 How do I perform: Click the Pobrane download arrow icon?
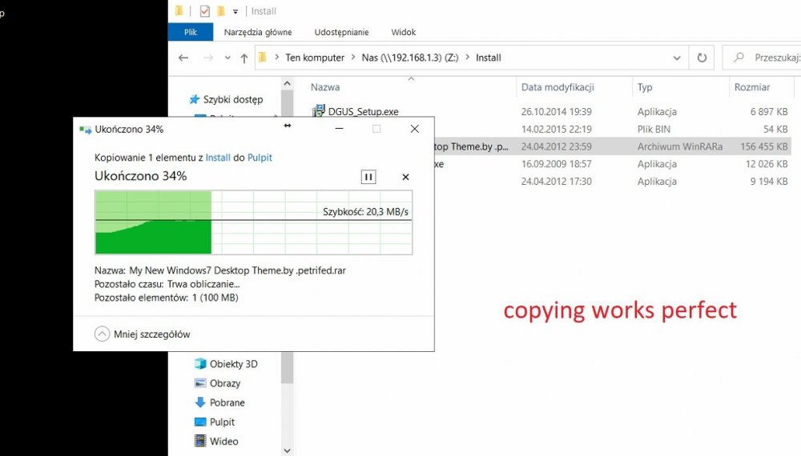200,402
